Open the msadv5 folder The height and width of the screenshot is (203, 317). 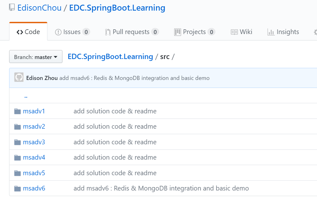click(x=34, y=173)
